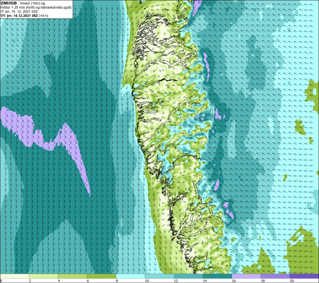Click the 'IT: þri. 14. 12. 2021 00Z' line
The width and height of the screenshot is (319, 283).
[19, 11]
